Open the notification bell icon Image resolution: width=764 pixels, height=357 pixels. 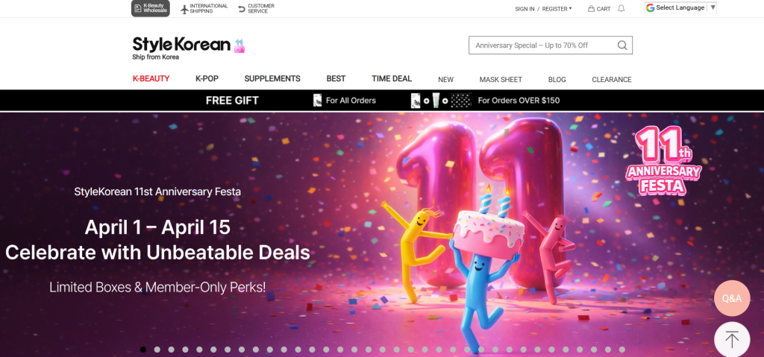tap(621, 8)
